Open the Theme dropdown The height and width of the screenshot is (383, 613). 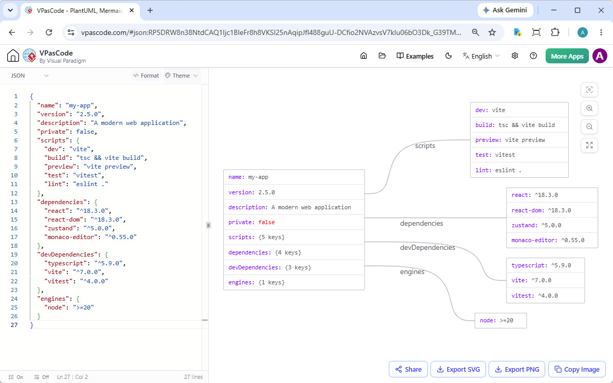click(182, 76)
